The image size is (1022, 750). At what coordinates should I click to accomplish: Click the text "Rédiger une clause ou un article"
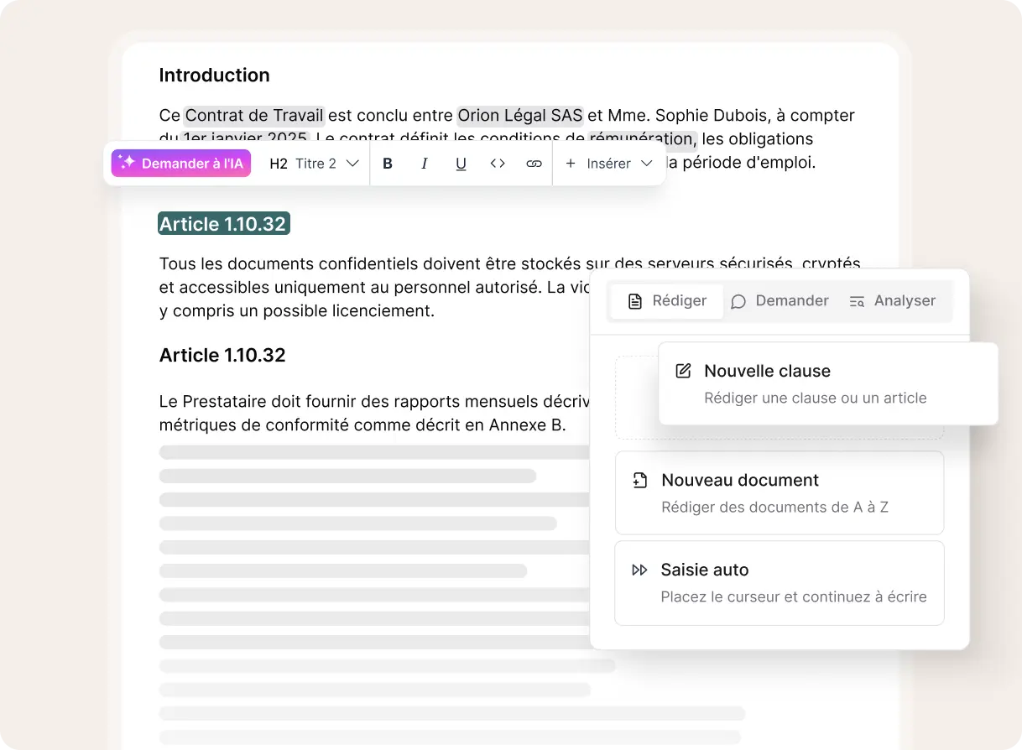[816, 398]
